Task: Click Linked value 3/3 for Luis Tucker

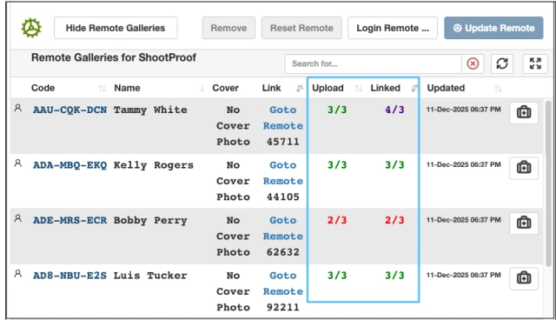Action: tap(394, 276)
